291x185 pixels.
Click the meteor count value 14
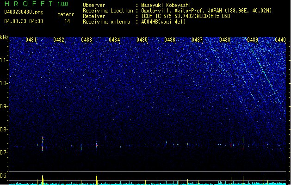[x=68, y=21]
